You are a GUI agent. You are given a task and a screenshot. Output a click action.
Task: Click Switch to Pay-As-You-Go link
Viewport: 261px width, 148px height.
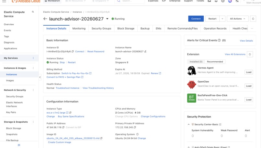(x=76, y=73)
